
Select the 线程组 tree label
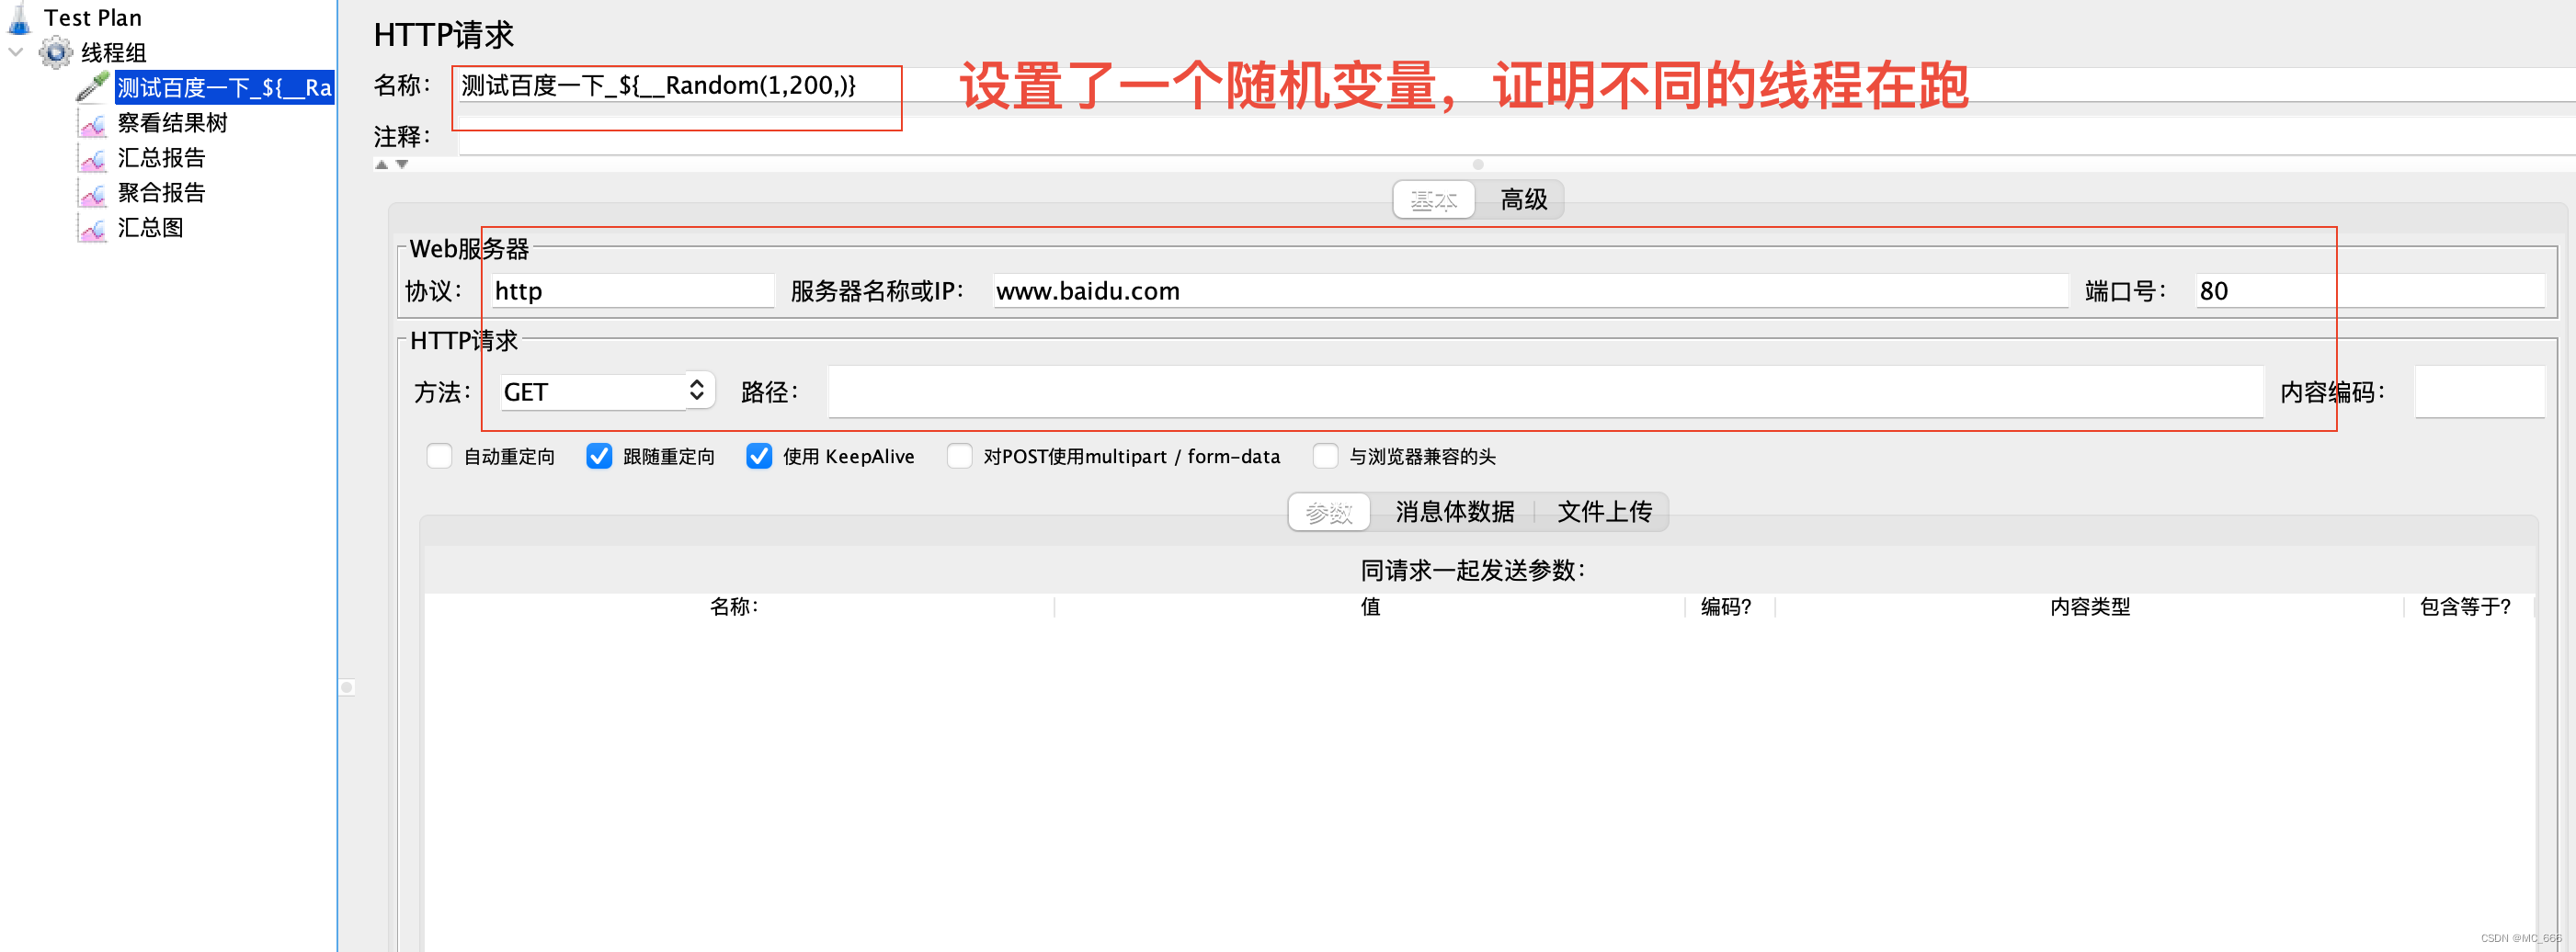[x=113, y=53]
